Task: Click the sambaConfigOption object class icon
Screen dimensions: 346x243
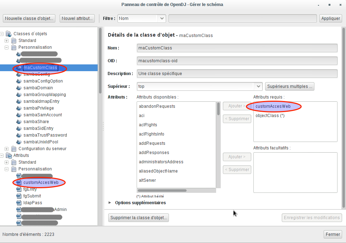Action: pyautogui.click(x=19, y=81)
